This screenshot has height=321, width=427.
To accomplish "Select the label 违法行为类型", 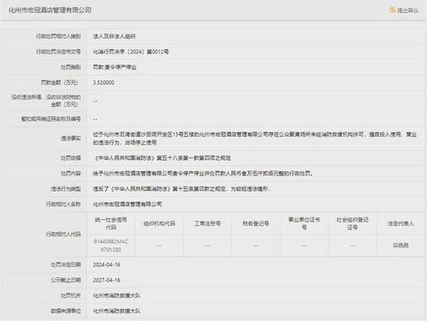I will point(66,188).
